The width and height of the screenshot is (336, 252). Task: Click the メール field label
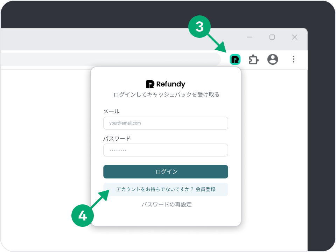pos(111,111)
